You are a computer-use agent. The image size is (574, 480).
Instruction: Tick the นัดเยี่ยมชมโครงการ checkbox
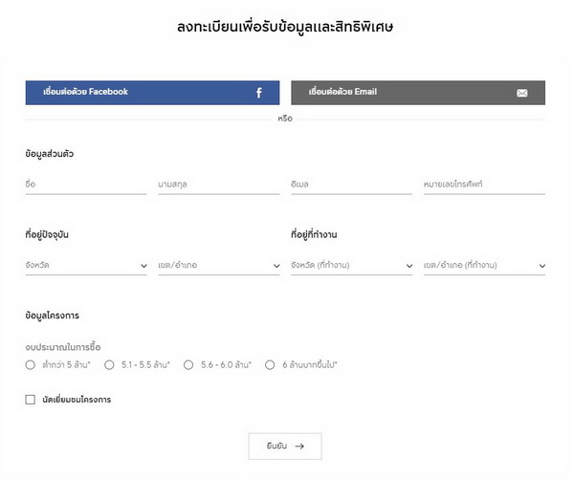31,400
